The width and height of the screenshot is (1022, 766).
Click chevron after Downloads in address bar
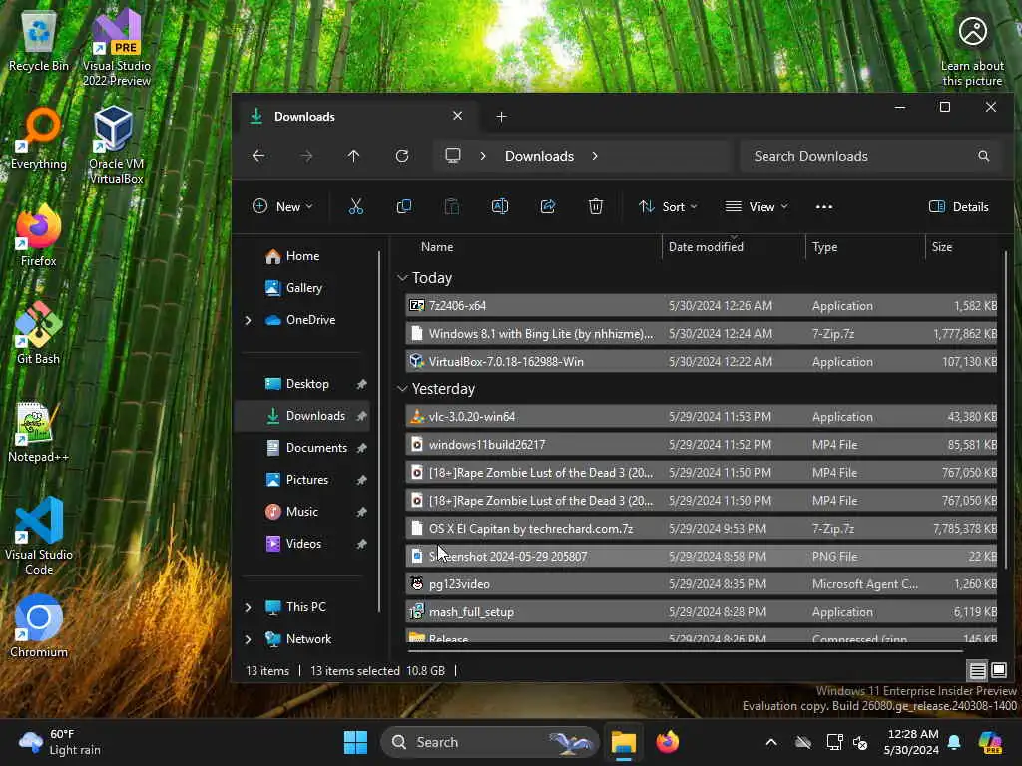tap(595, 156)
